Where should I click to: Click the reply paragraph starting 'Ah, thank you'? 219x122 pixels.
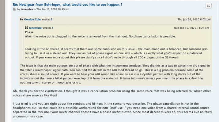click(112, 93)
